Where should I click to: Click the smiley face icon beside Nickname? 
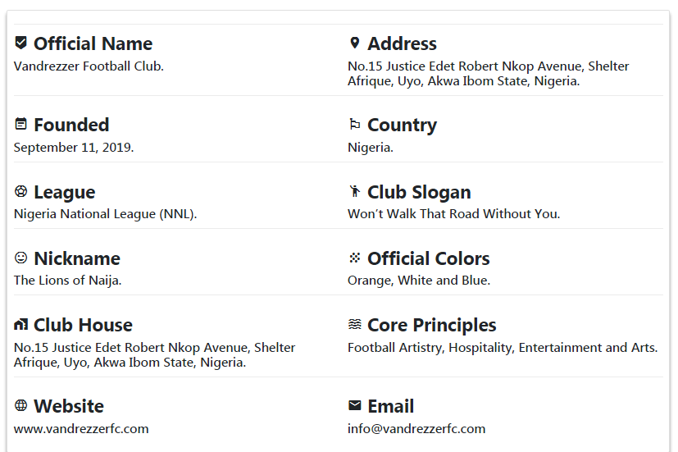click(x=21, y=258)
